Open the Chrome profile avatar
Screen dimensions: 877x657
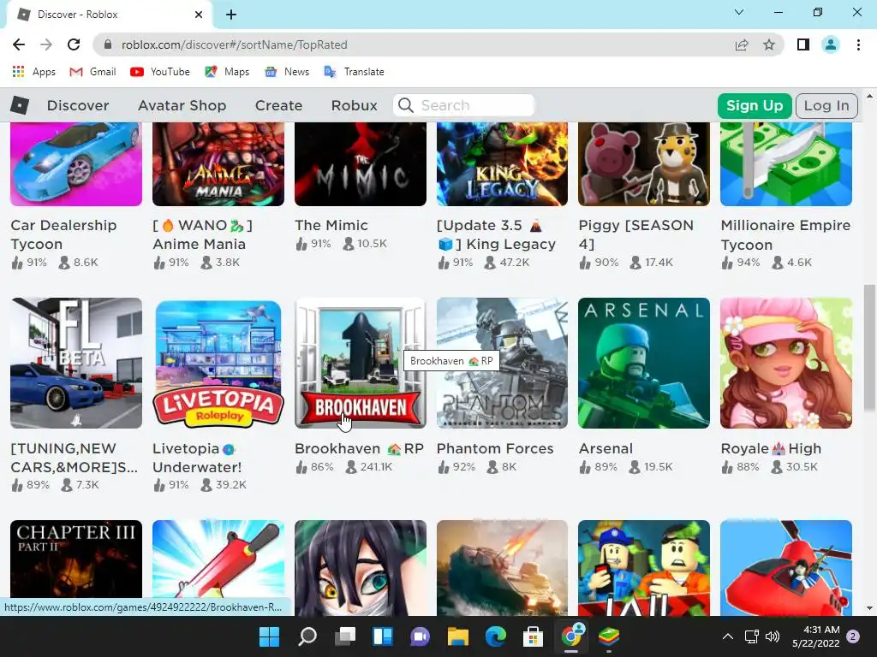point(831,44)
